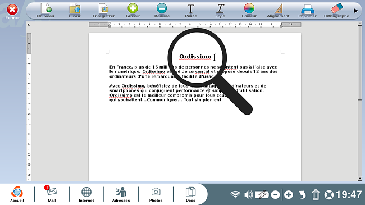
Task: Open the Wi-Fi status icon
Action: point(235,194)
